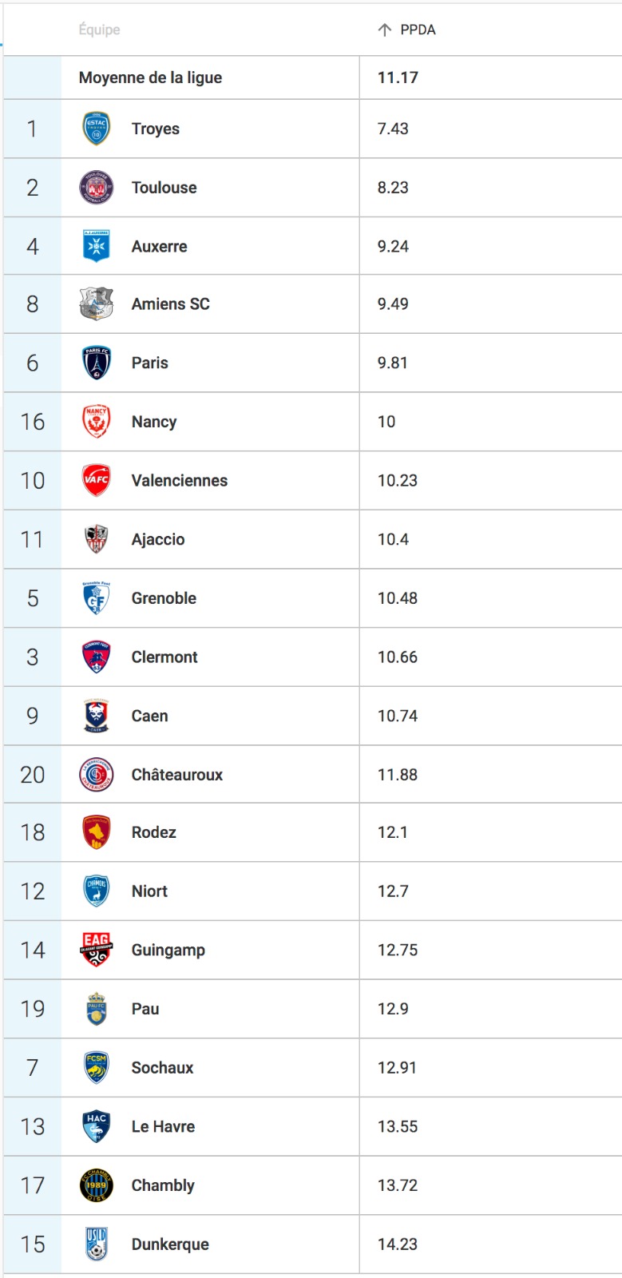The width and height of the screenshot is (622, 1278).
Task: Select Châteauroux rank number 20 cell
Action: pyautogui.click(x=33, y=775)
